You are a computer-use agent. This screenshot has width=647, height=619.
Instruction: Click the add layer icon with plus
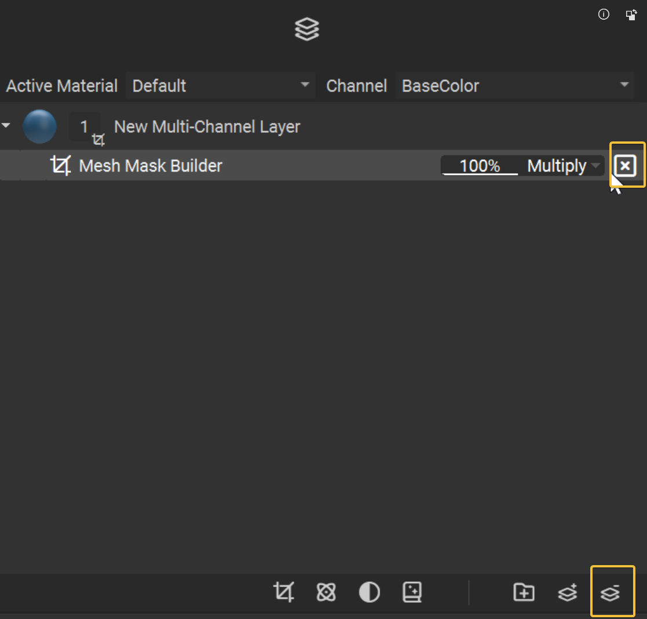(567, 592)
